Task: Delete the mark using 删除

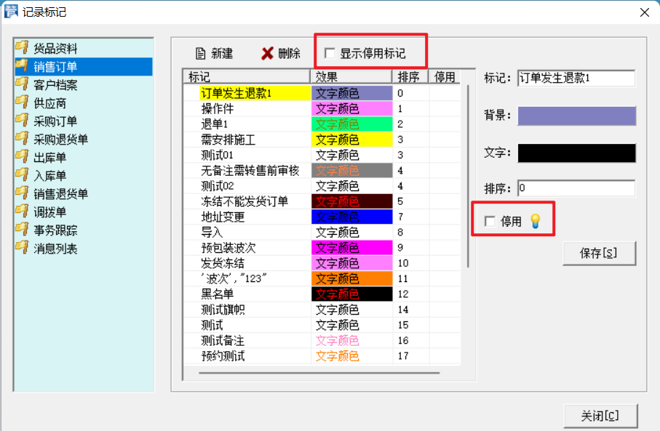Action: pos(281,53)
